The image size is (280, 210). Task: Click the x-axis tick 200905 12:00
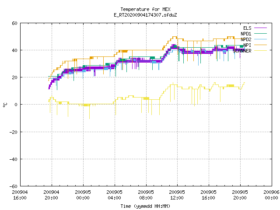point(177,195)
